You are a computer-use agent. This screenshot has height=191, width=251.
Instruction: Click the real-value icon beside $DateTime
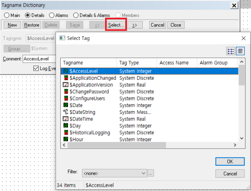click(x=66, y=119)
